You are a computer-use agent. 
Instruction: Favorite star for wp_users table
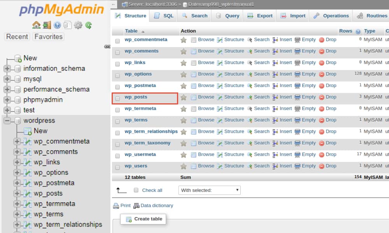[184, 166]
